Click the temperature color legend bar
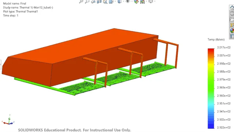This screenshot has height=132, width=234. click(x=211, y=88)
